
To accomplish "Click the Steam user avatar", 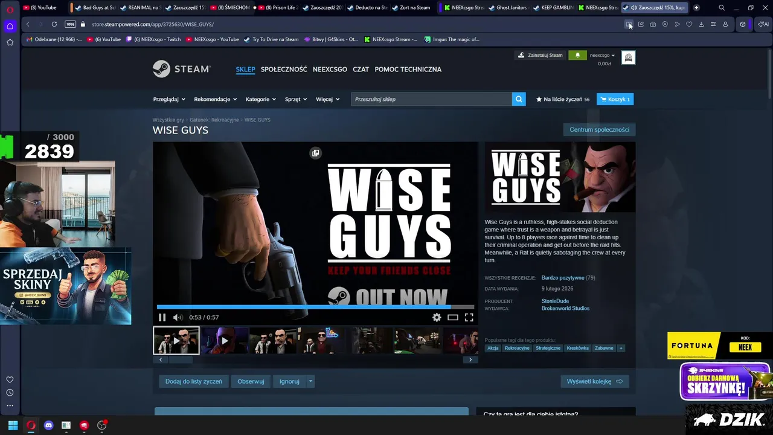I will coord(628,57).
